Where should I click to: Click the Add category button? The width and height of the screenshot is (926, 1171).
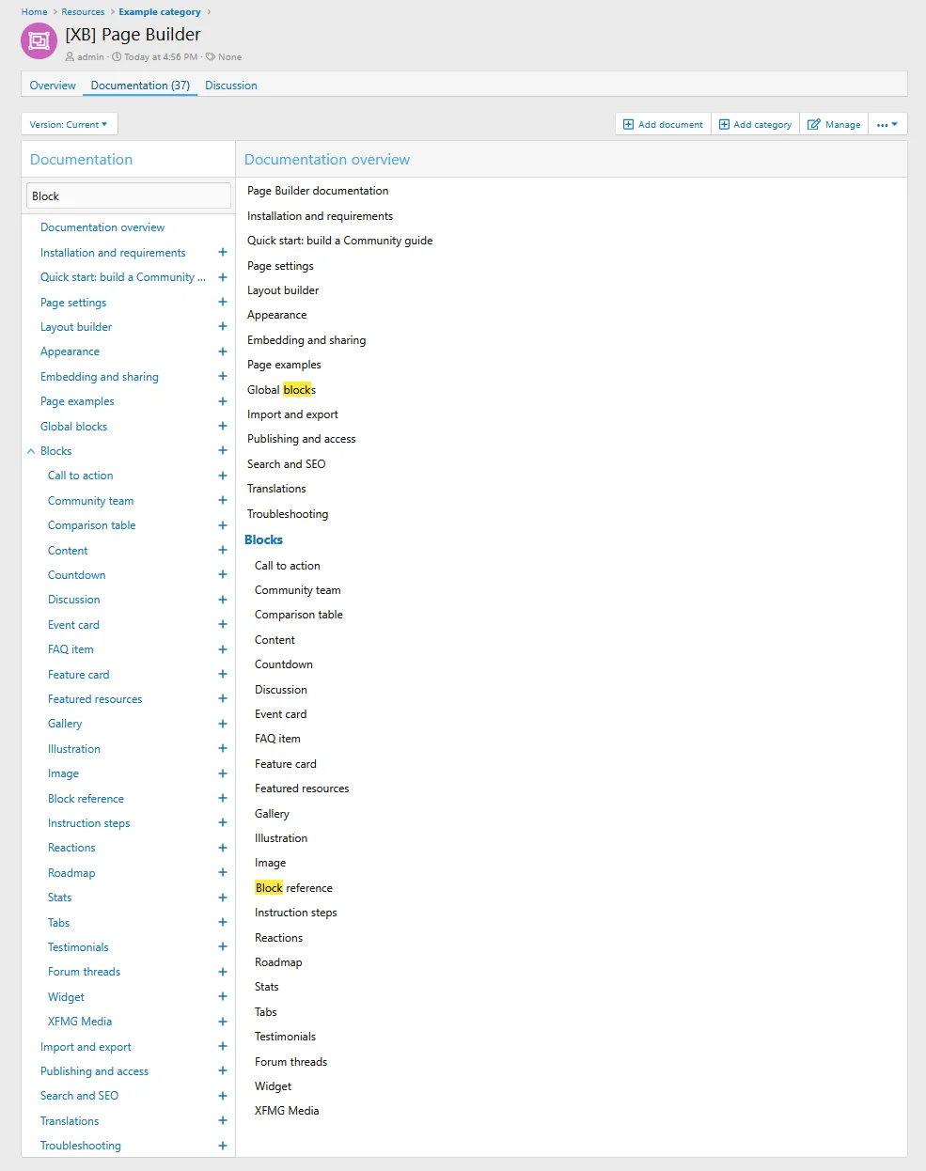click(755, 124)
